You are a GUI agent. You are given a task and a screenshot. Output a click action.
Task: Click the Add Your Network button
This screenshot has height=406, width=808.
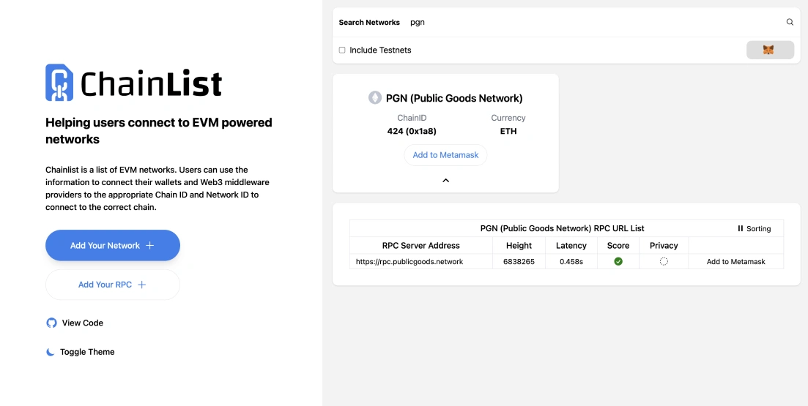click(113, 246)
